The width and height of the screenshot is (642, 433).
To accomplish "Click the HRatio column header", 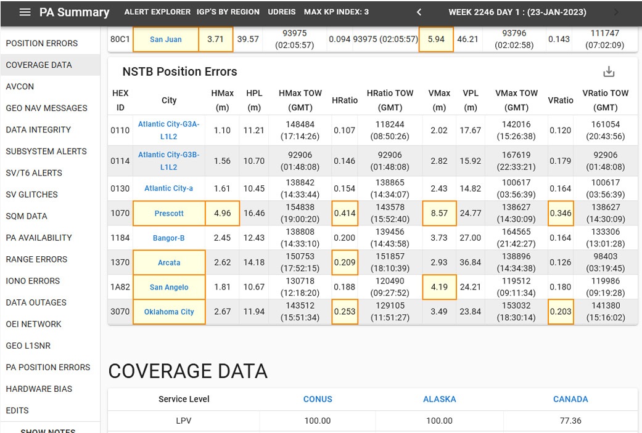I will click(345, 100).
